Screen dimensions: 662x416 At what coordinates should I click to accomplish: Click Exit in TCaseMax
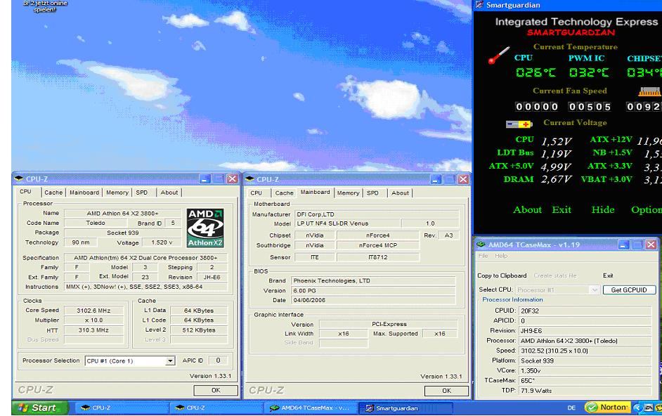tap(608, 275)
